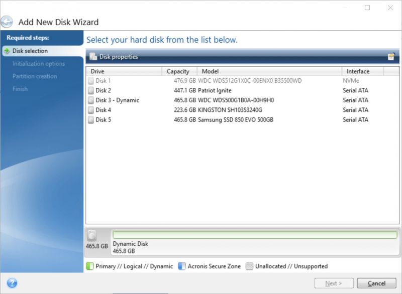Select the Disk selection step
This screenshot has width=402, height=294.
pos(30,51)
